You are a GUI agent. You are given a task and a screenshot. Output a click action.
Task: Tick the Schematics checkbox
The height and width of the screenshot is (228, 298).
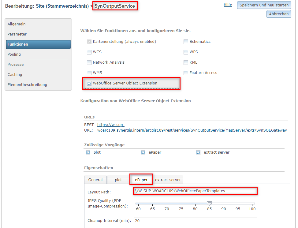pos(186,42)
